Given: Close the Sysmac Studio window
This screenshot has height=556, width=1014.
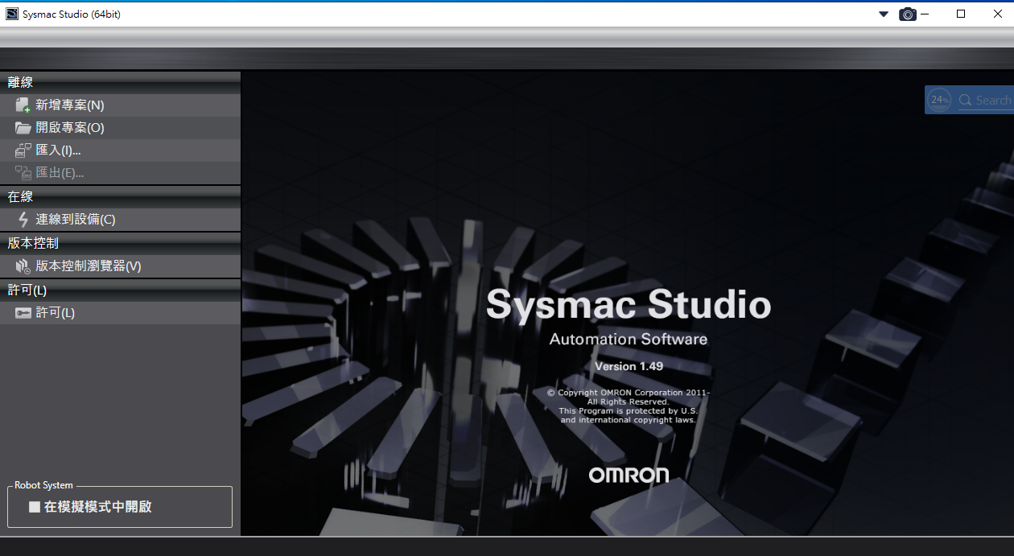Looking at the screenshot, I should (x=996, y=14).
